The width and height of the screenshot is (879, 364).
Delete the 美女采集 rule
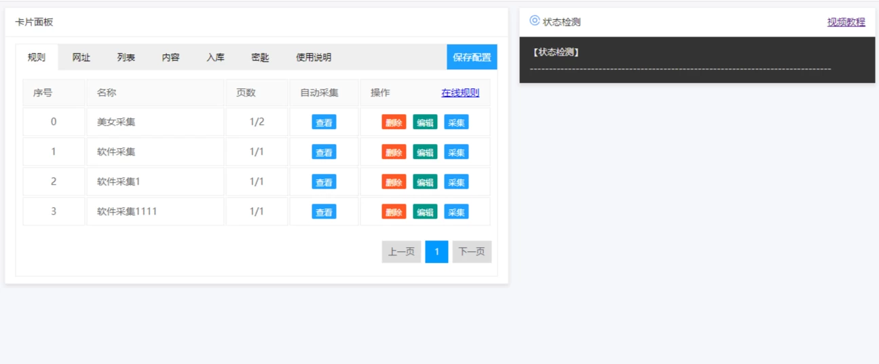[394, 122]
